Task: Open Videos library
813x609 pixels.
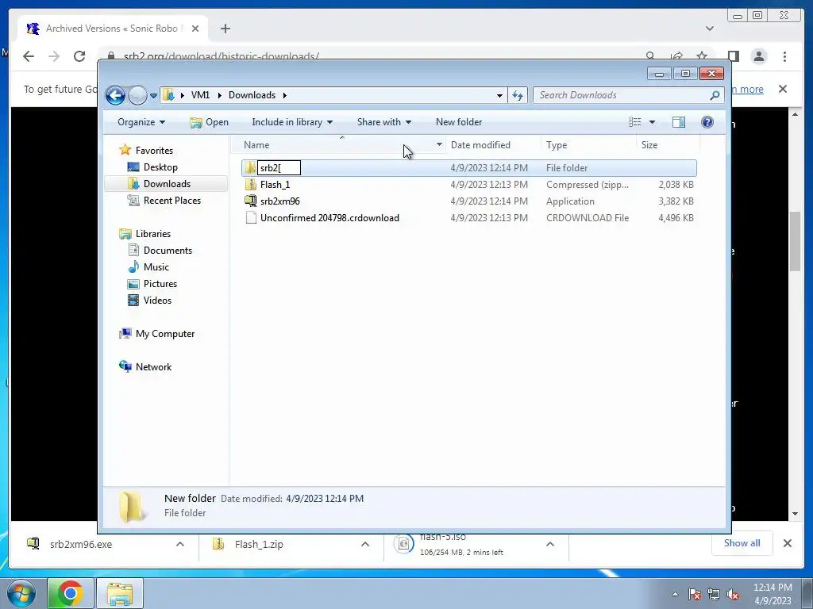Action: (157, 301)
